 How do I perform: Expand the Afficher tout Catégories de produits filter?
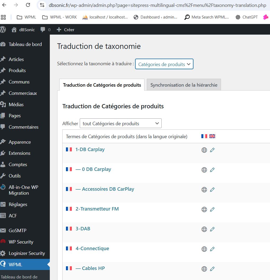pos(120,123)
